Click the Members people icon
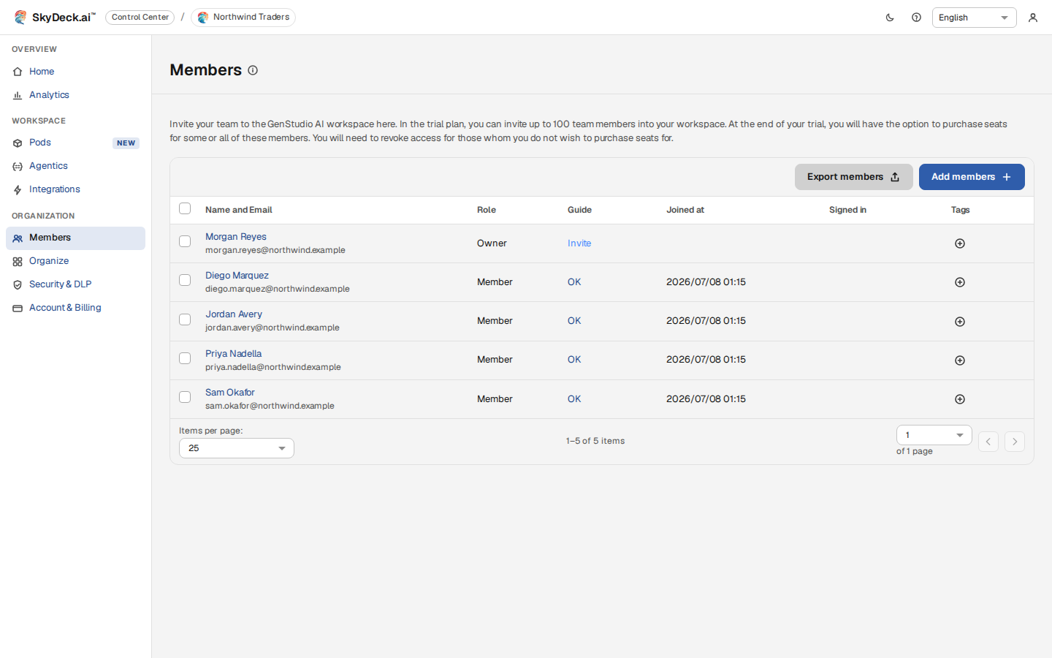 pos(18,238)
